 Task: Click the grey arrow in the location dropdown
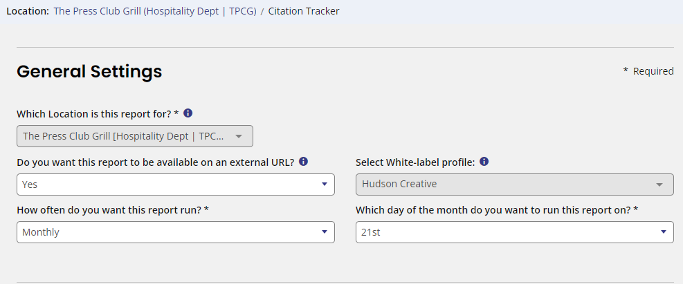click(238, 136)
